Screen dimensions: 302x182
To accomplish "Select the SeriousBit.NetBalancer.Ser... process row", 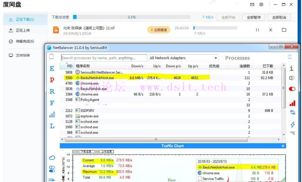I will 171,72.
